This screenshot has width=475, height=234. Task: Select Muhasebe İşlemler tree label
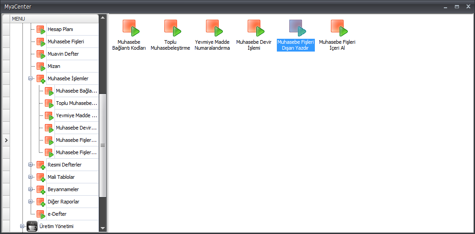click(68, 78)
